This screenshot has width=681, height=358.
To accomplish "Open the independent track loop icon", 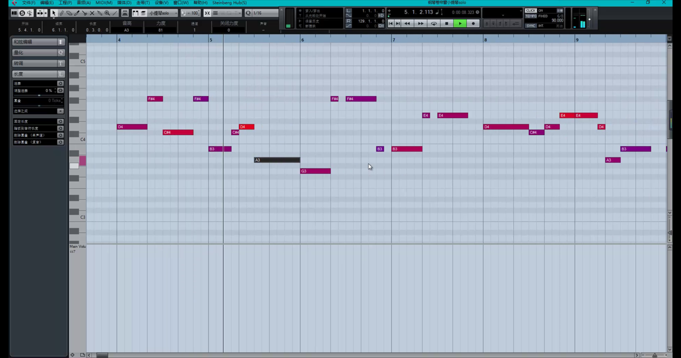I will 125,13.
